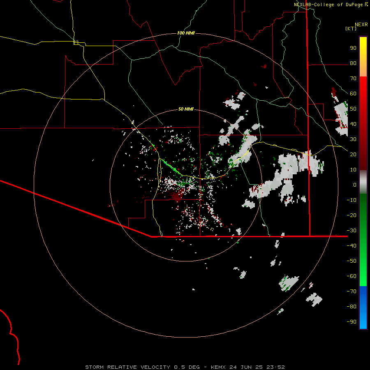Click the -40 value on velocity scale
Viewport: 370px width, 370px height.
point(351,246)
